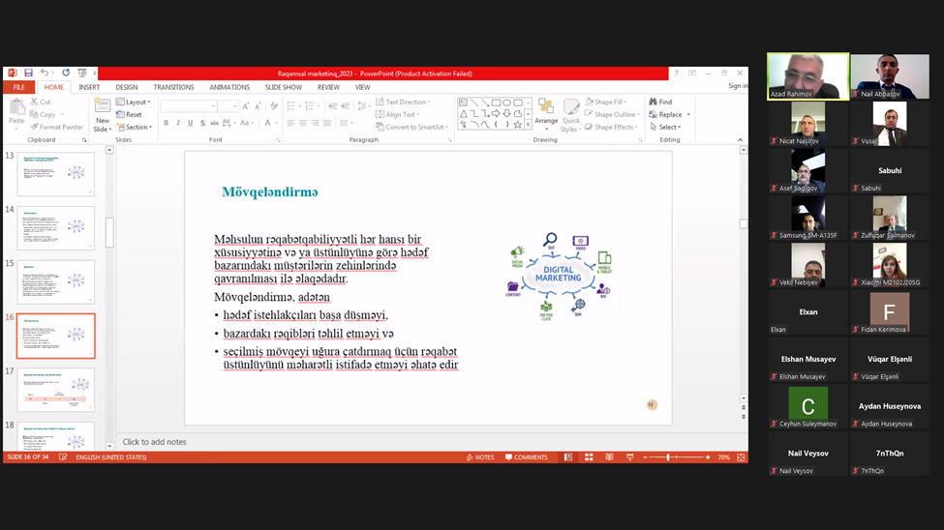Open the Section dropdown menu
This screenshot has width=944, height=530.
(x=134, y=127)
